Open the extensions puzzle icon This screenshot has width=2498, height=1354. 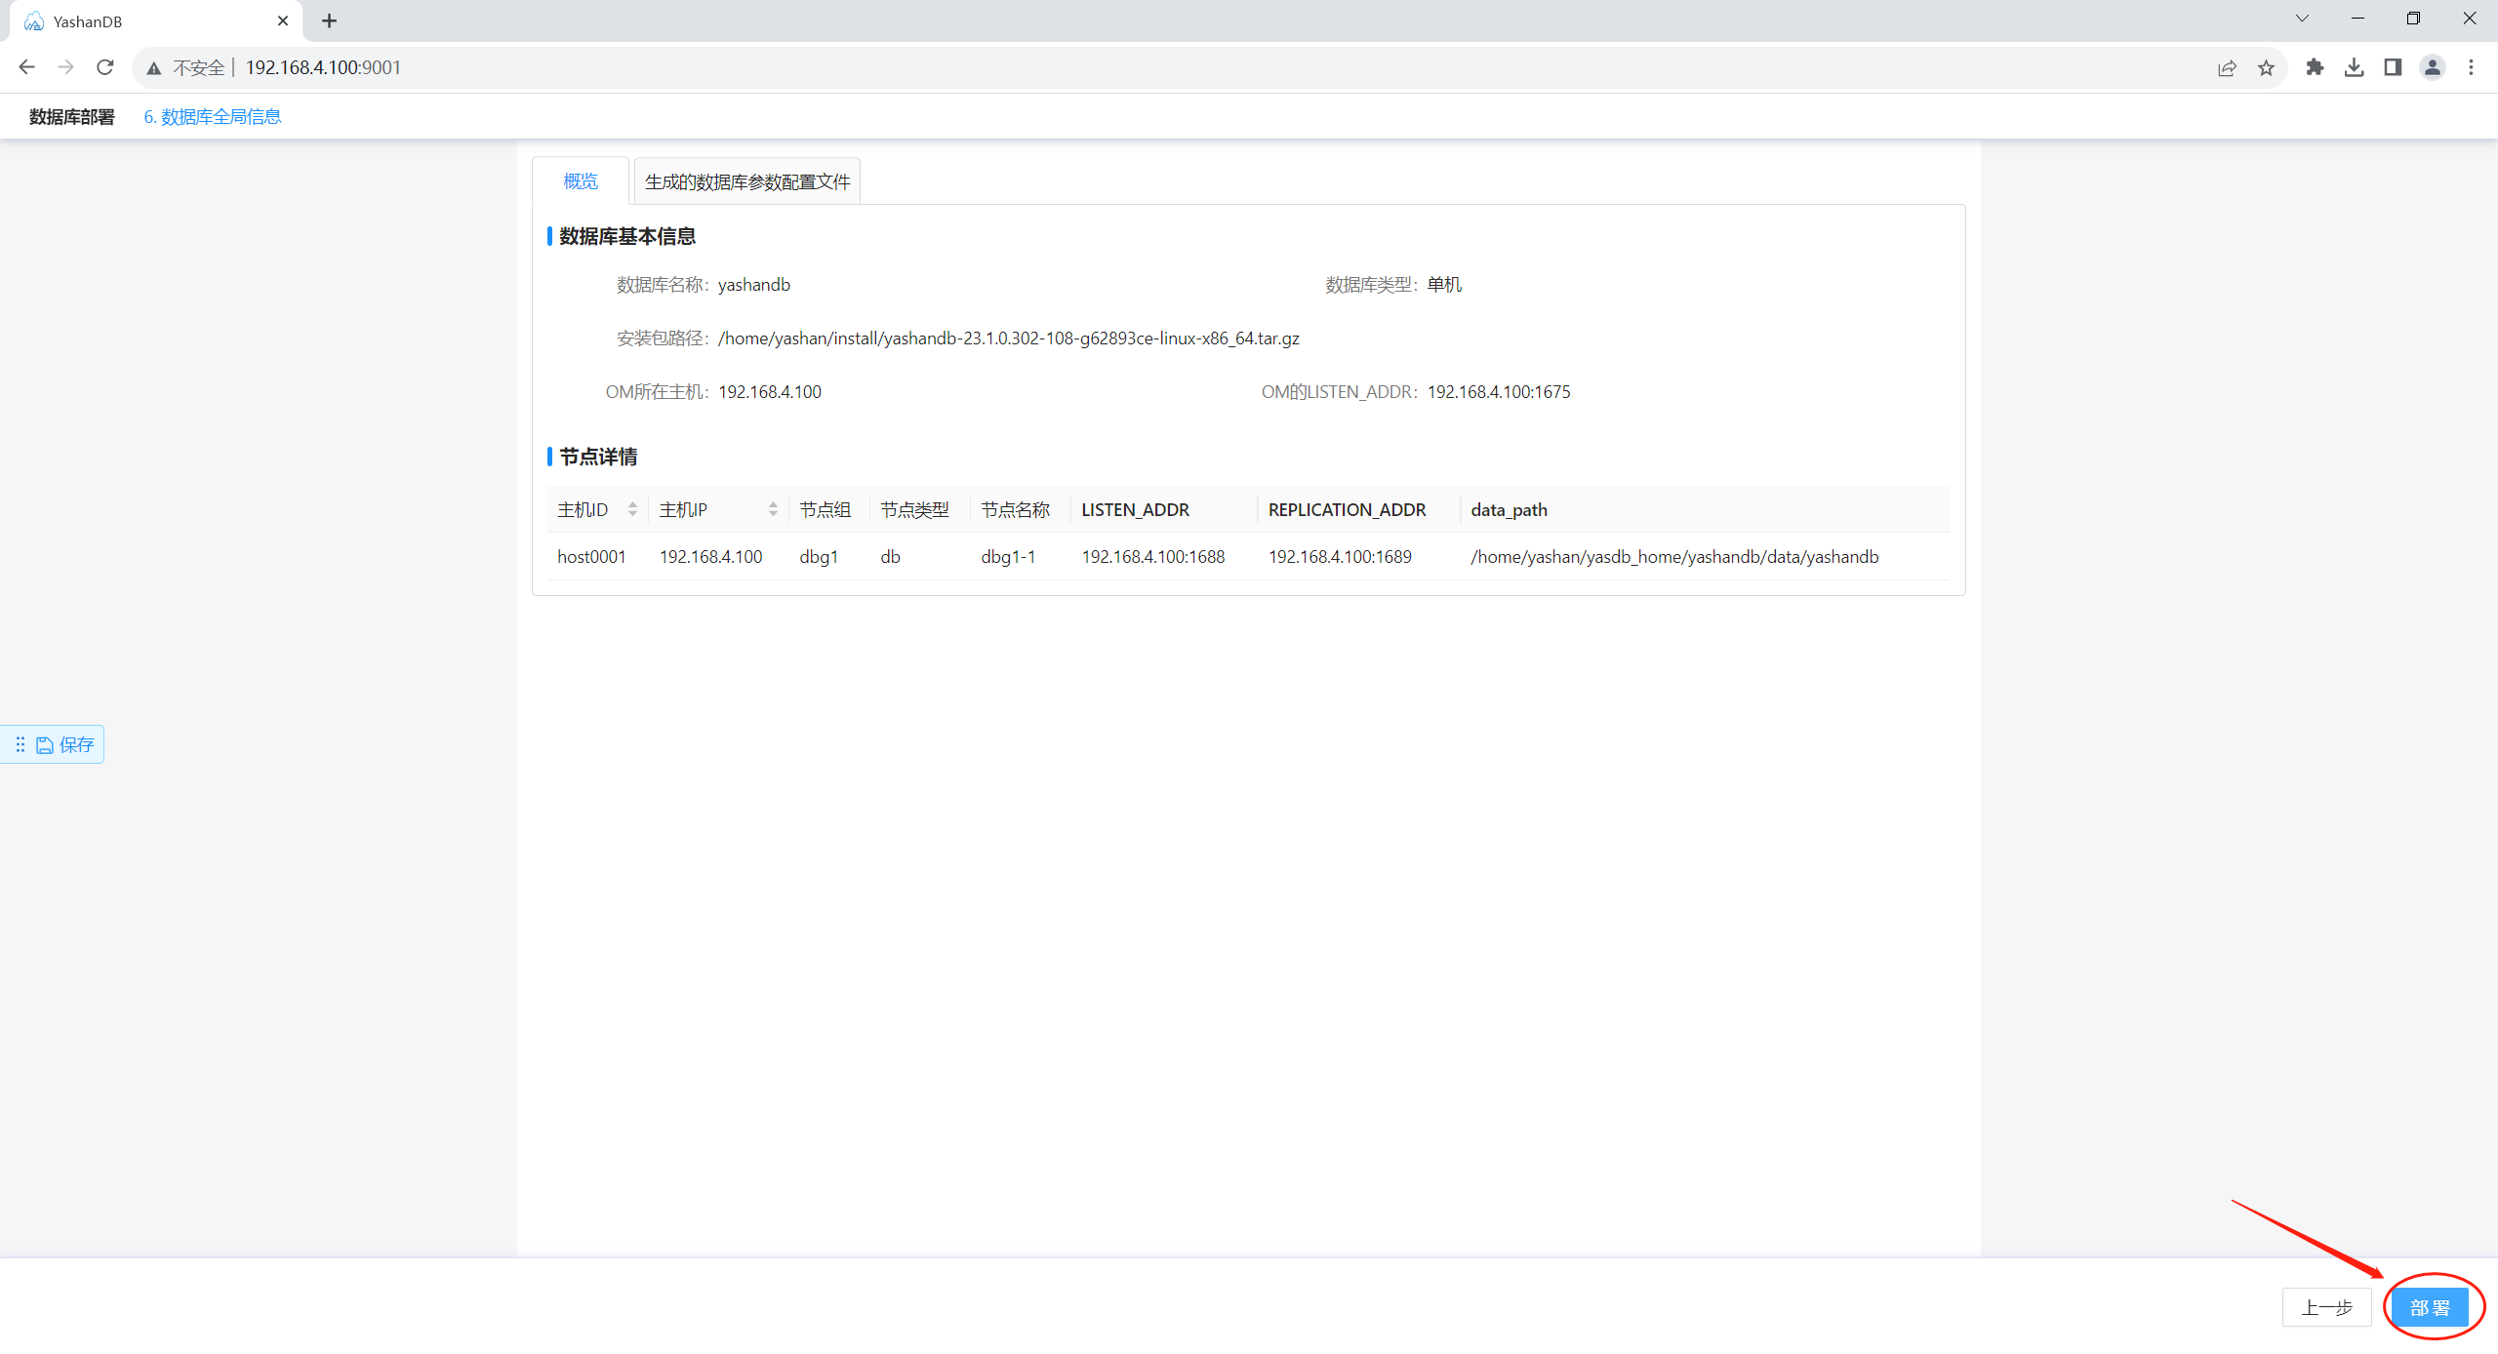(x=2315, y=67)
